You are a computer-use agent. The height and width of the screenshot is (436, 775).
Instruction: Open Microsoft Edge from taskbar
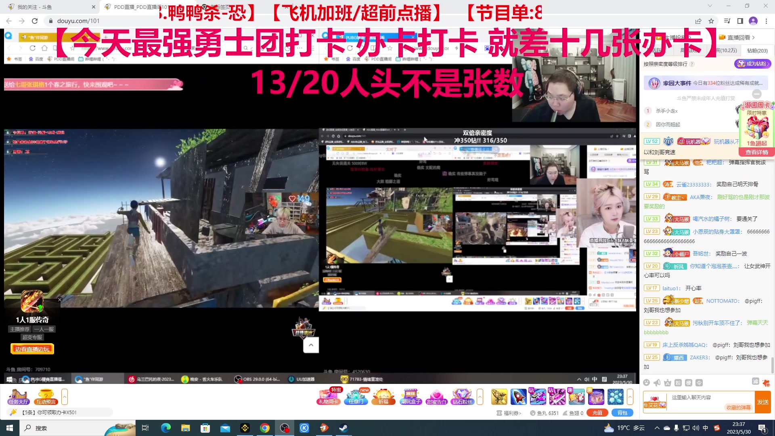pyautogui.click(x=166, y=428)
